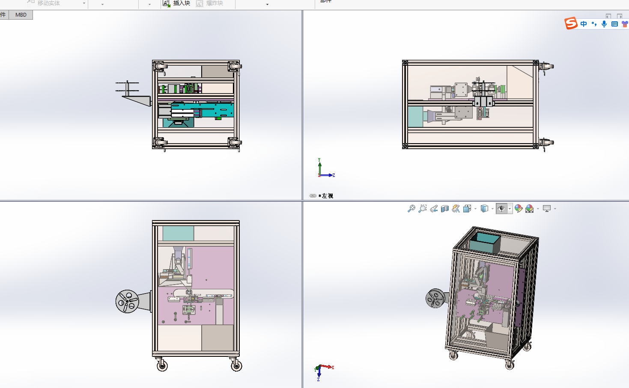Open the View Settings dropdown arrow

555,209
